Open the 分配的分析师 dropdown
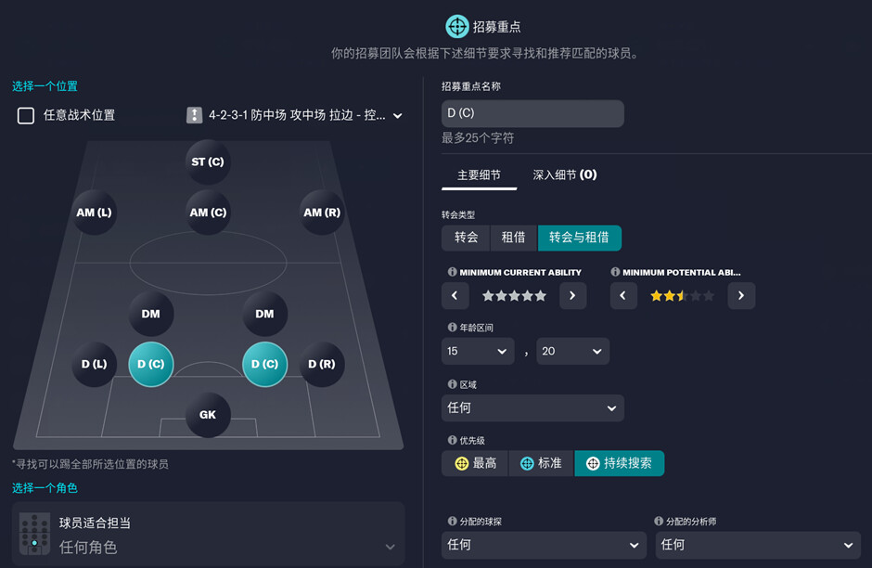This screenshot has height=568, width=872. coord(758,545)
